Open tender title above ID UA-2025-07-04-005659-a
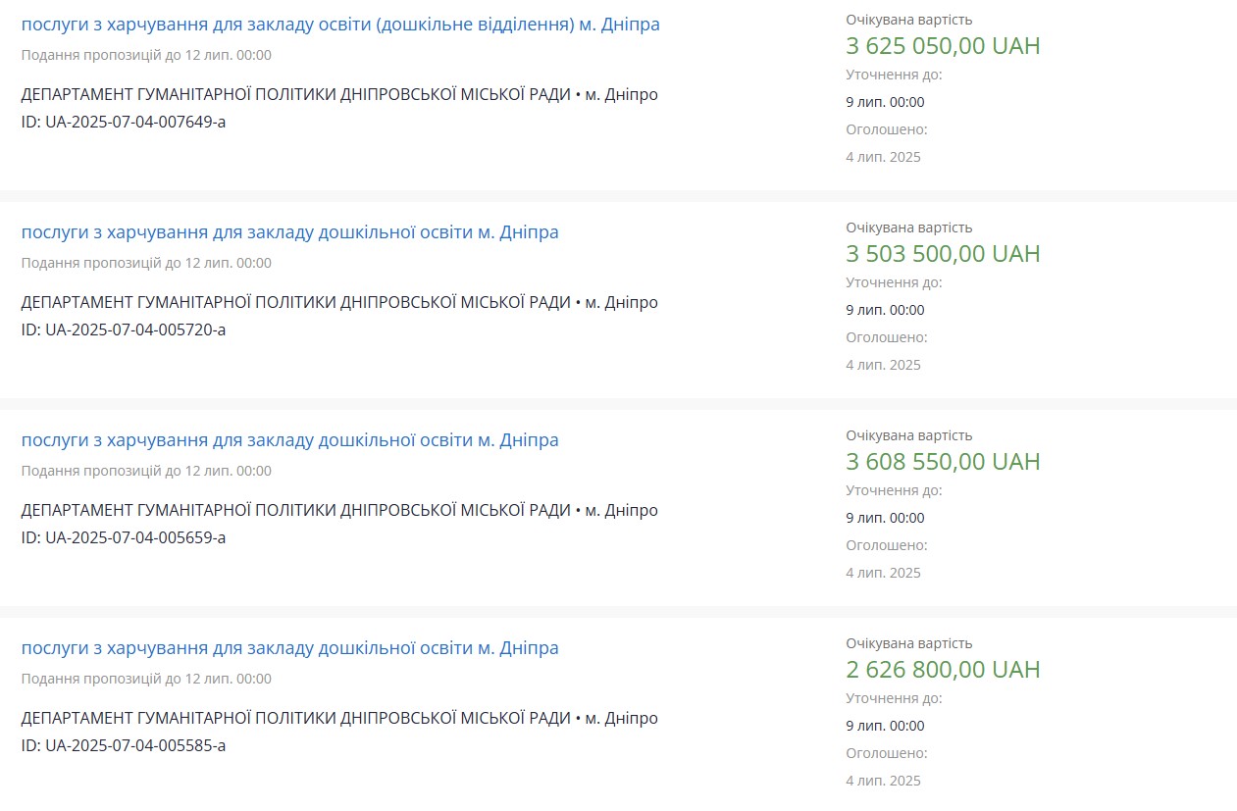The image size is (1237, 811). (289, 440)
